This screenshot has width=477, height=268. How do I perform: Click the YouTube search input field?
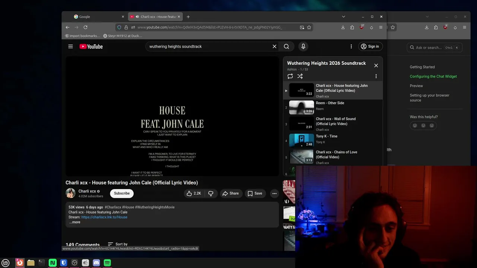coord(209,47)
